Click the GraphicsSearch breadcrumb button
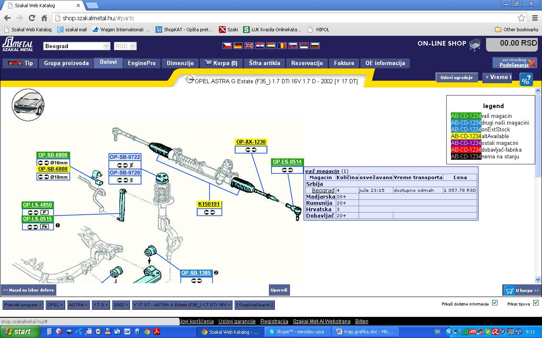This screenshot has width=542, height=338. pyautogui.click(x=254, y=305)
